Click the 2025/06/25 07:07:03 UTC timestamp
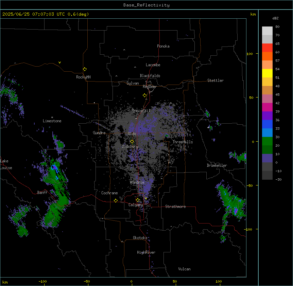 [x=34, y=14]
